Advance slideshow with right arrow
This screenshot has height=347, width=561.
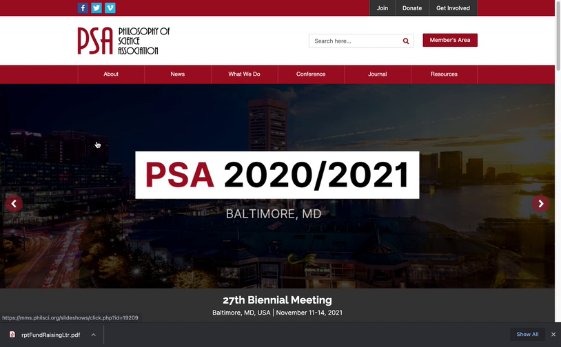point(540,204)
